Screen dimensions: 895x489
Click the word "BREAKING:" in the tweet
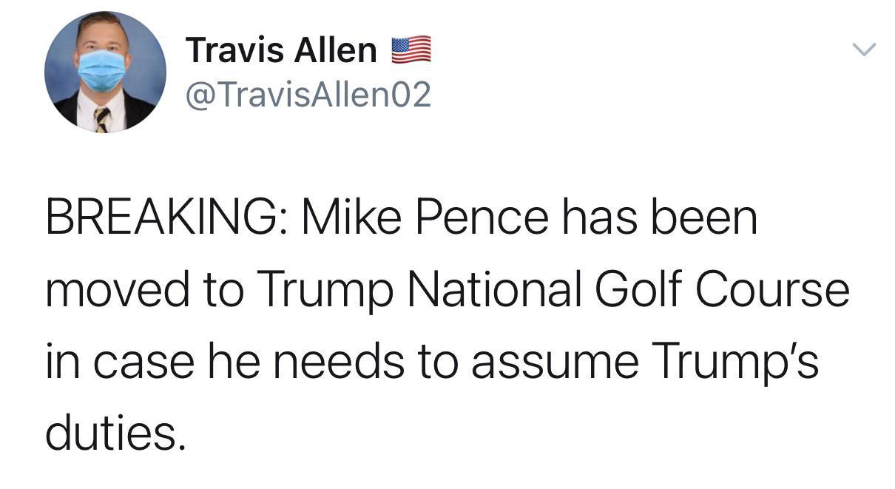tap(166, 218)
